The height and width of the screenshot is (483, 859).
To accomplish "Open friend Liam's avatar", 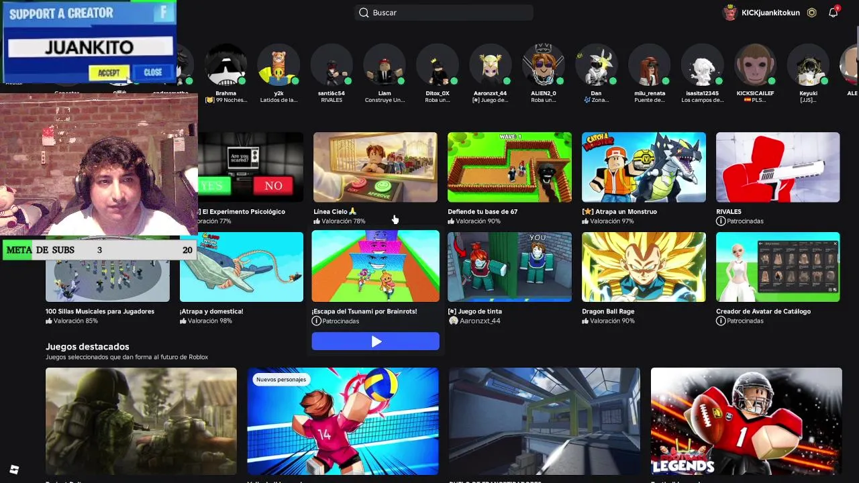I will (385, 66).
